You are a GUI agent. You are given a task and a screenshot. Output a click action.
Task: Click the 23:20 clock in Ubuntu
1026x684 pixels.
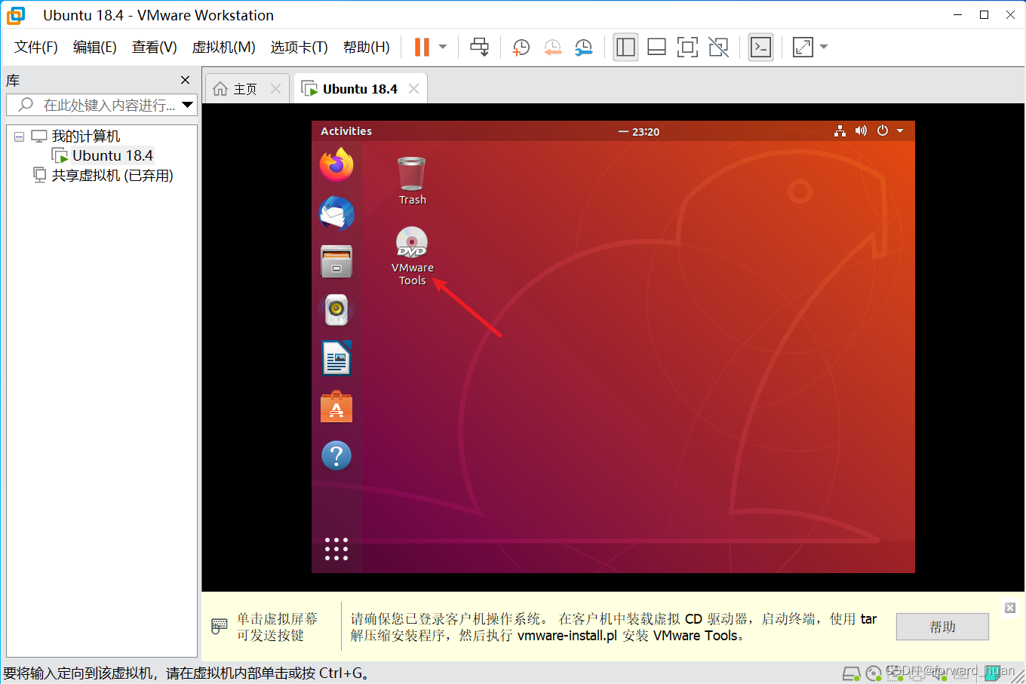tap(646, 131)
